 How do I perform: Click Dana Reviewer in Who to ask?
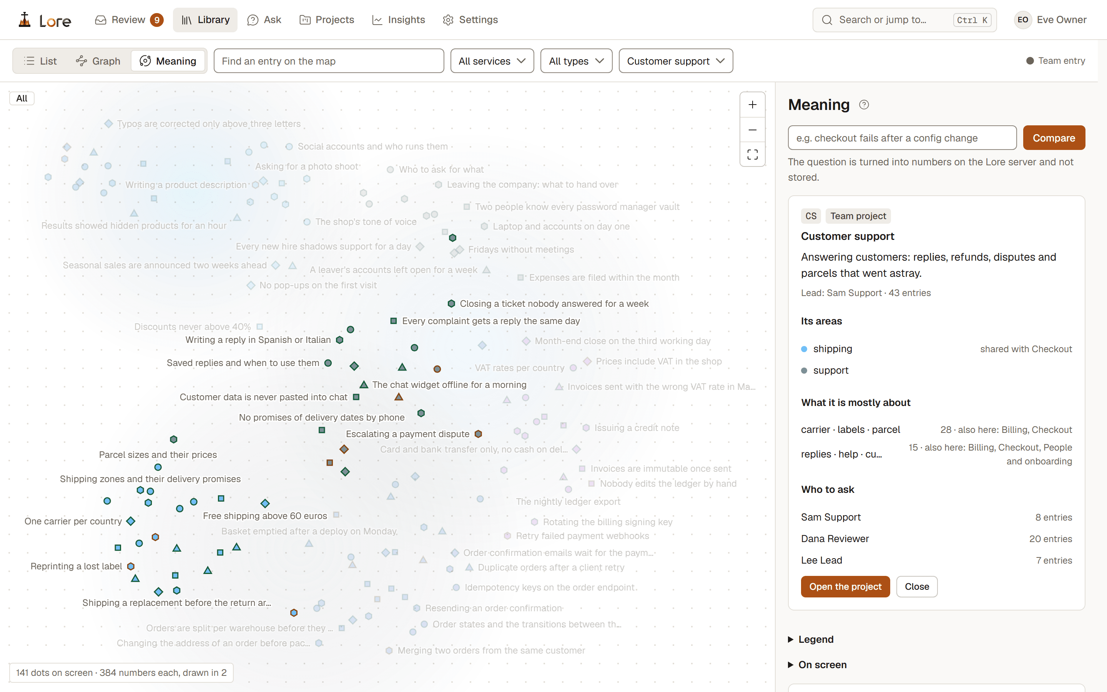click(835, 539)
